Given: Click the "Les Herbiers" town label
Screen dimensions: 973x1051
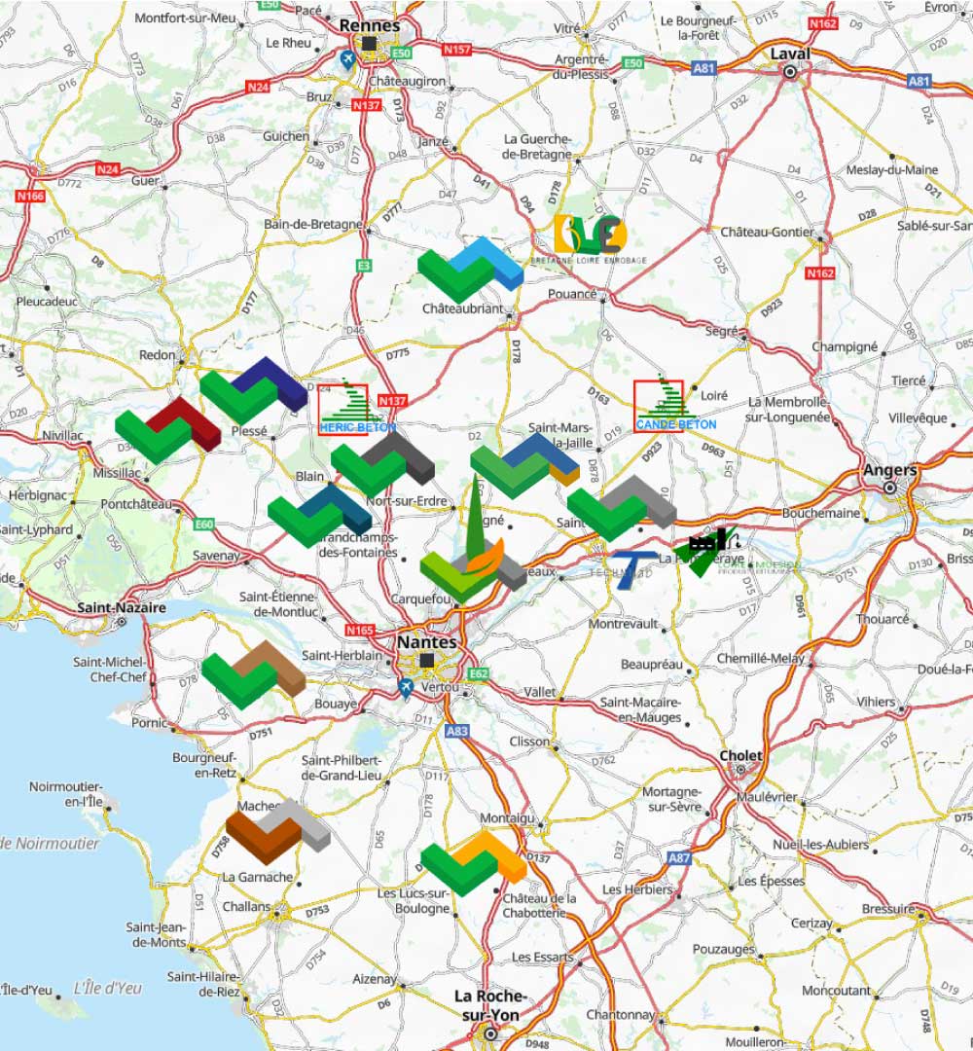Looking at the screenshot, I should click(x=637, y=889).
